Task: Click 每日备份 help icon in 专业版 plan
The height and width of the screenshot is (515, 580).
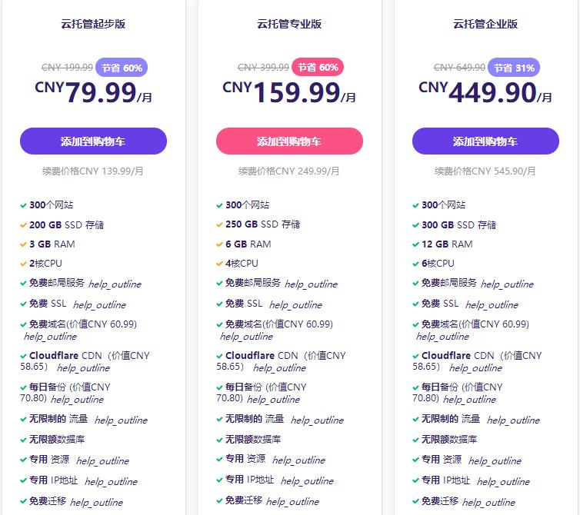Action: 273,400
